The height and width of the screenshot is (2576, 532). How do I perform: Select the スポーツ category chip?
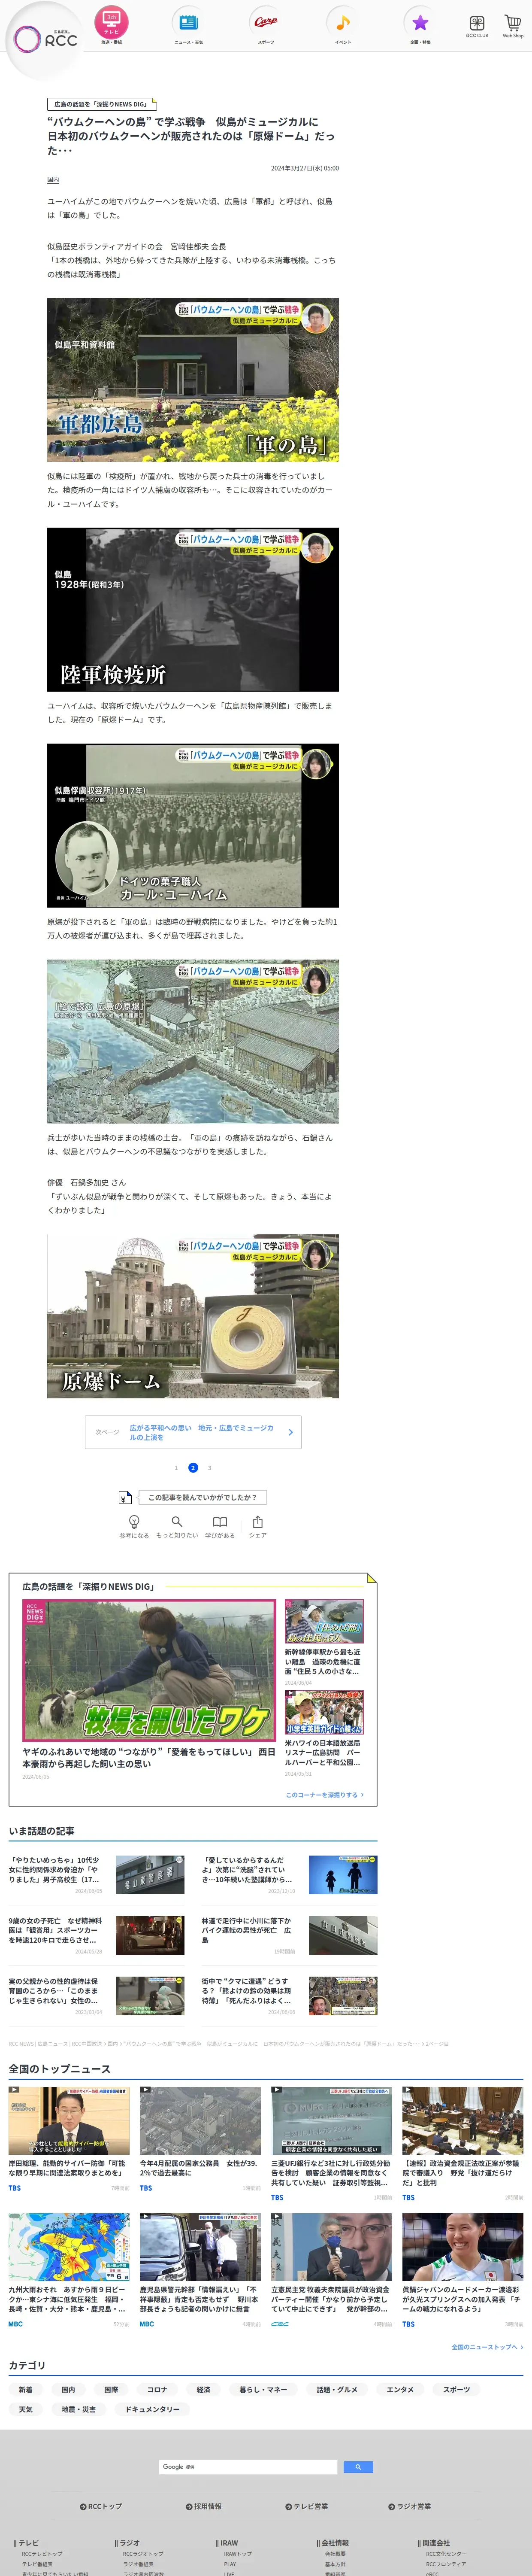[456, 2389]
